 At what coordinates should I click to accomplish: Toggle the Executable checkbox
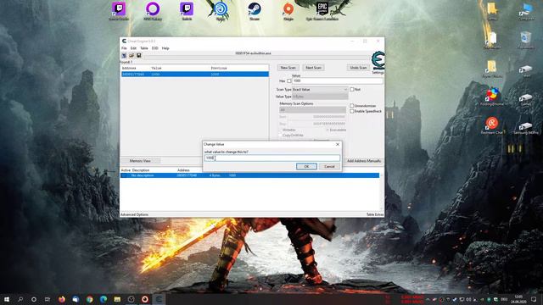[327, 130]
